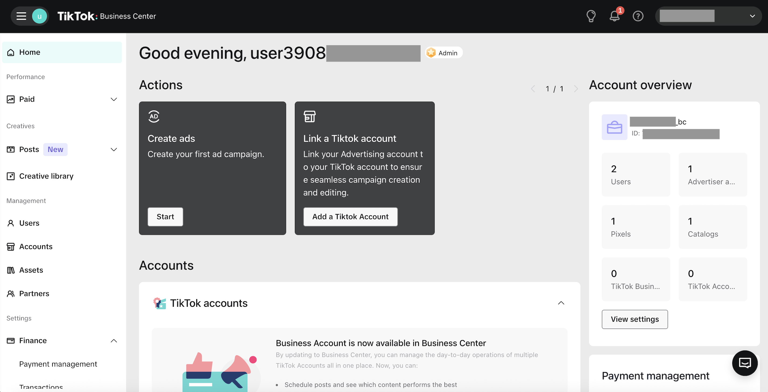The width and height of the screenshot is (768, 392).
Task: Click the lightbulb tips icon
Action: [591, 16]
